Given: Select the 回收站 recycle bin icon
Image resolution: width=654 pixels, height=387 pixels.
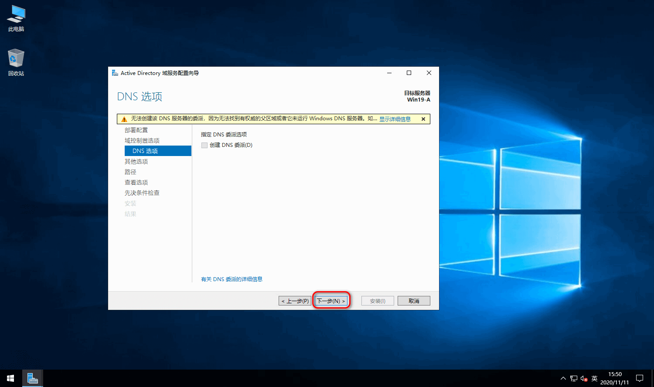Looking at the screenshot, I should click(16, 62).
